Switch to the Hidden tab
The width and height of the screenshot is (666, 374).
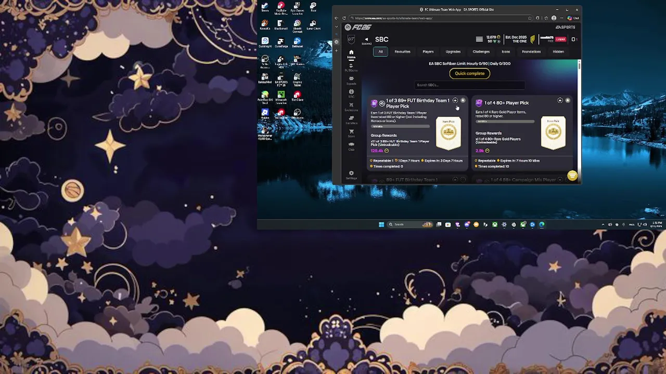pos(558,52)
